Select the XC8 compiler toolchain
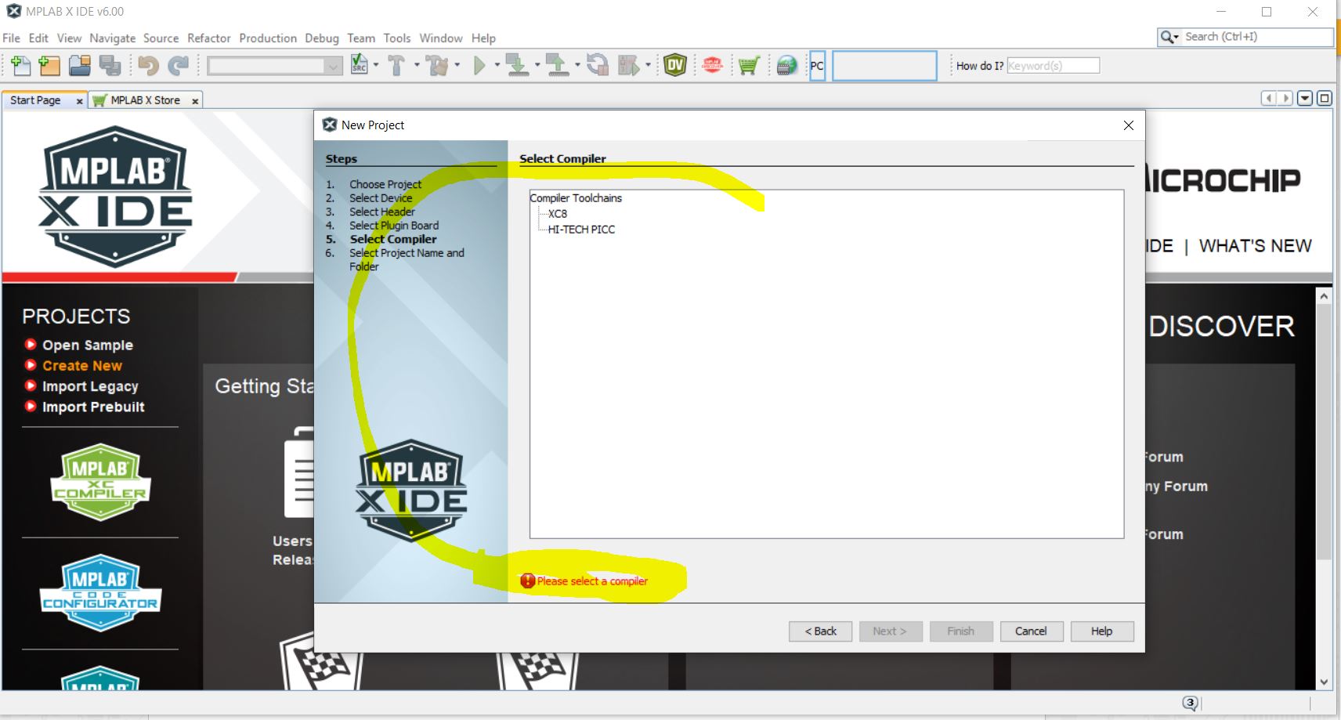 [558, 213]
